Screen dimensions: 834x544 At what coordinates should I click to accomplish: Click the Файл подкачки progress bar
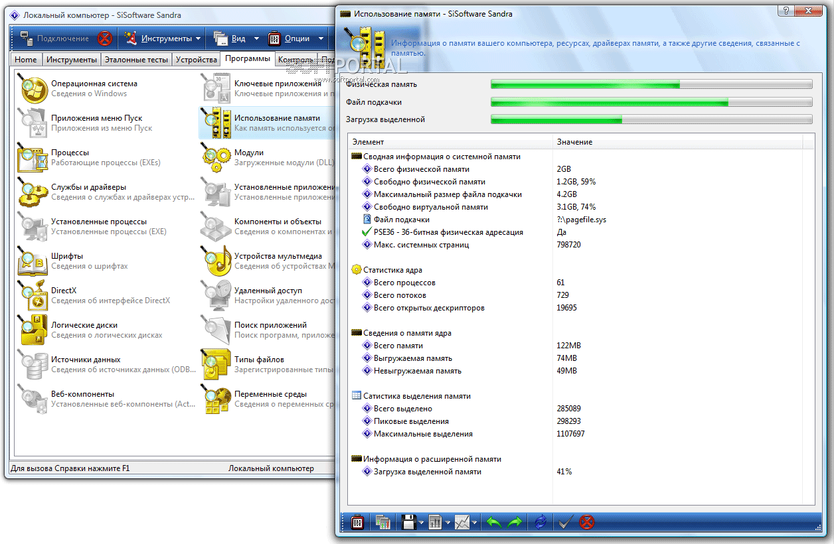tap(651, 102)
